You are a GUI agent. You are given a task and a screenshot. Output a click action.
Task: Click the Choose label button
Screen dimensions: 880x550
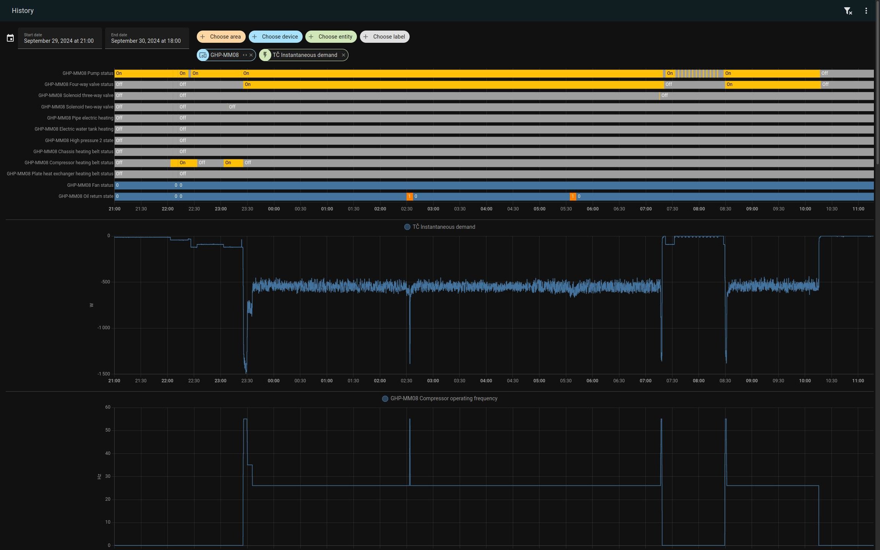[x=384, y=37]
